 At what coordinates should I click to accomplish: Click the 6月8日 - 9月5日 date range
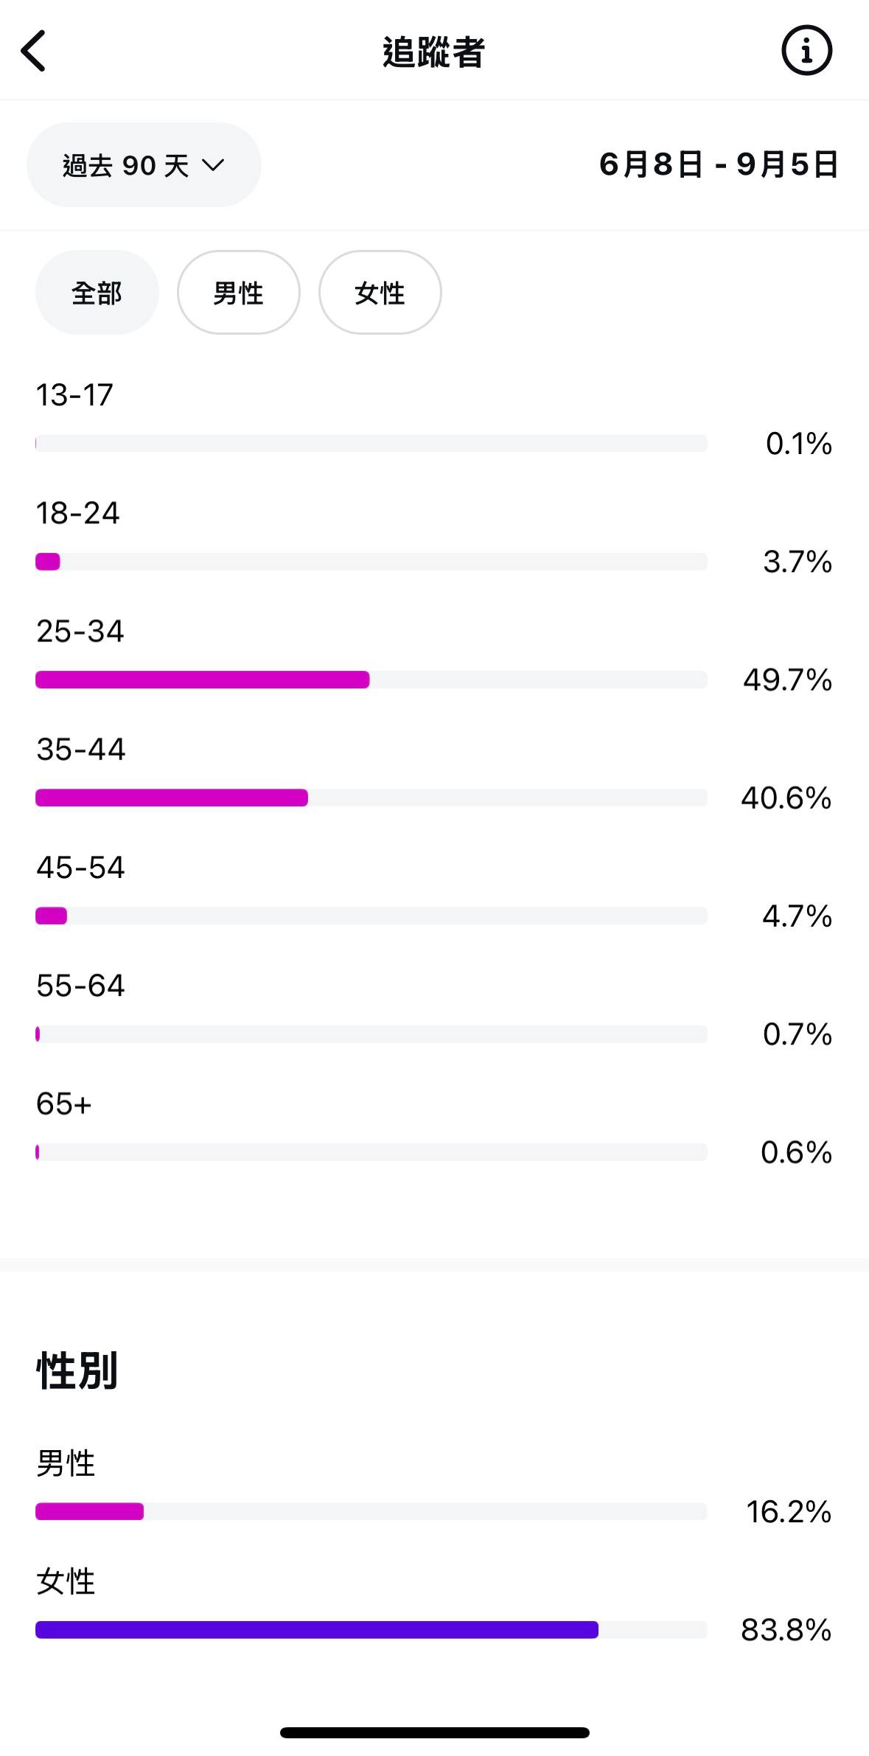tap(719, 164)
